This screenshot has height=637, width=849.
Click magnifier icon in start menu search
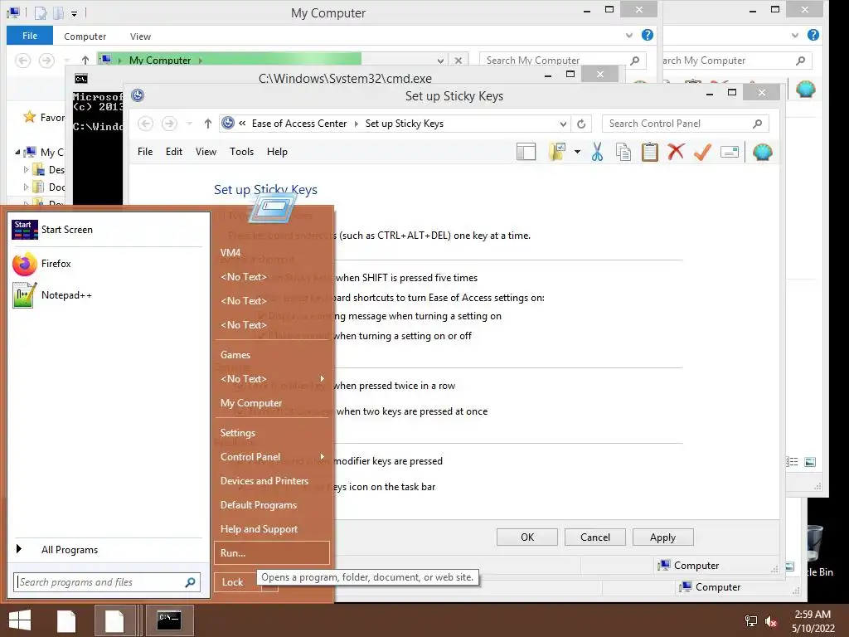[x=190, y=582]
